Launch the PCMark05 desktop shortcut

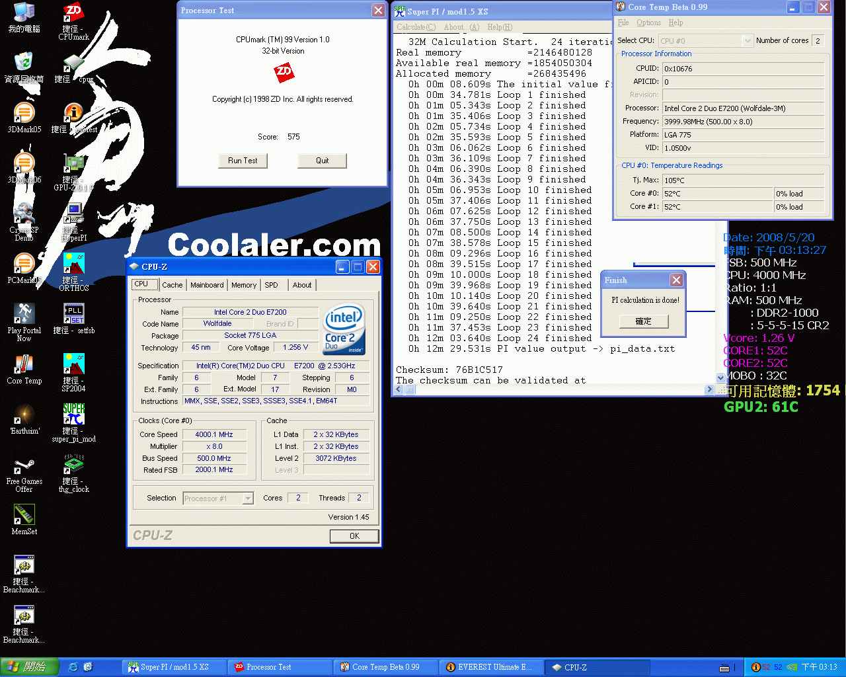coord(24,268)
